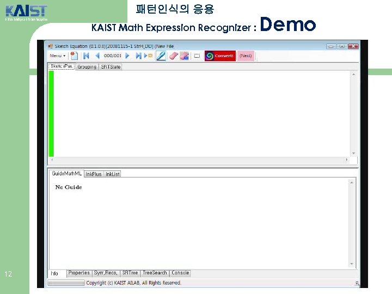This screenshot has height=294, width=392.
Task: Open the Menu dropdown in the toolbar
Action: (x=57, y=56)
